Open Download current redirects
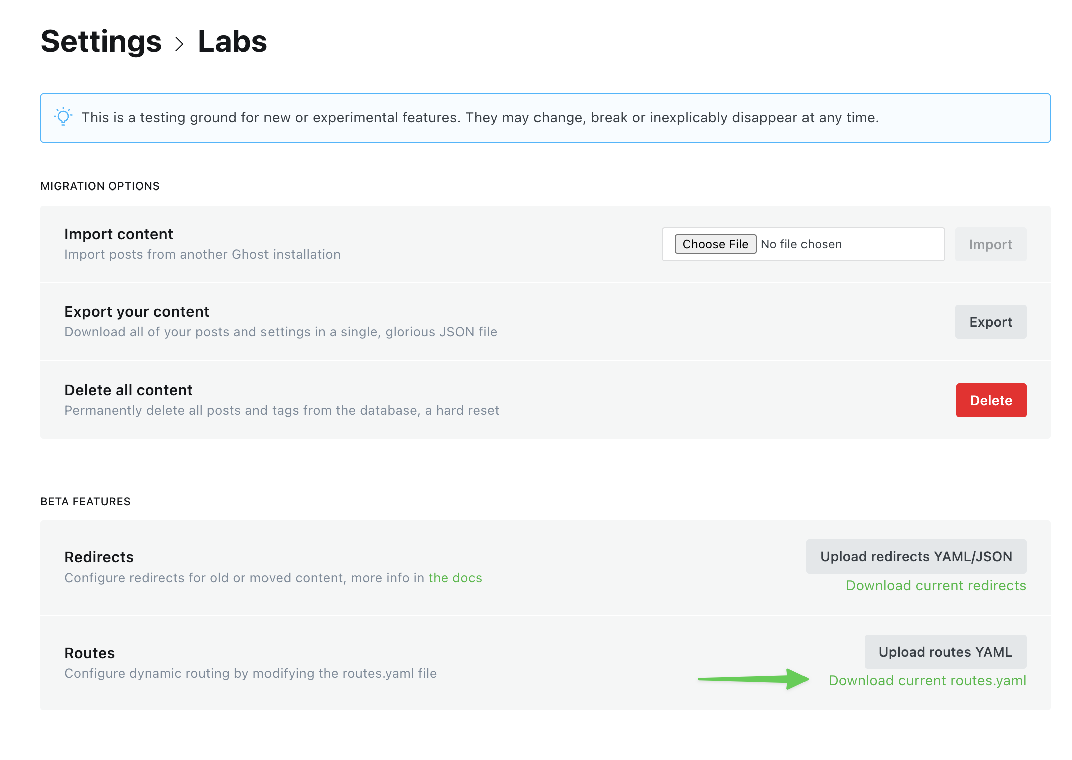The width and height of the screenshot is (1072, 760). pos(936,585)
